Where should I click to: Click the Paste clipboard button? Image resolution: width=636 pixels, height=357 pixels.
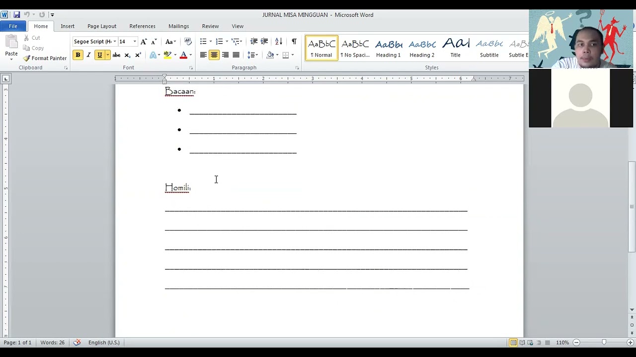tap(11, 47)
